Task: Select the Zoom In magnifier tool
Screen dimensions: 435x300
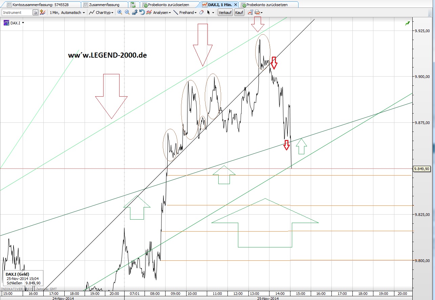Action: 120,12
